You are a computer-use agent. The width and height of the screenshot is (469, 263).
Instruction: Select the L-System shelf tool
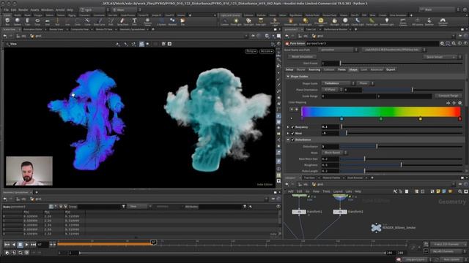click(x=161, y=22)
